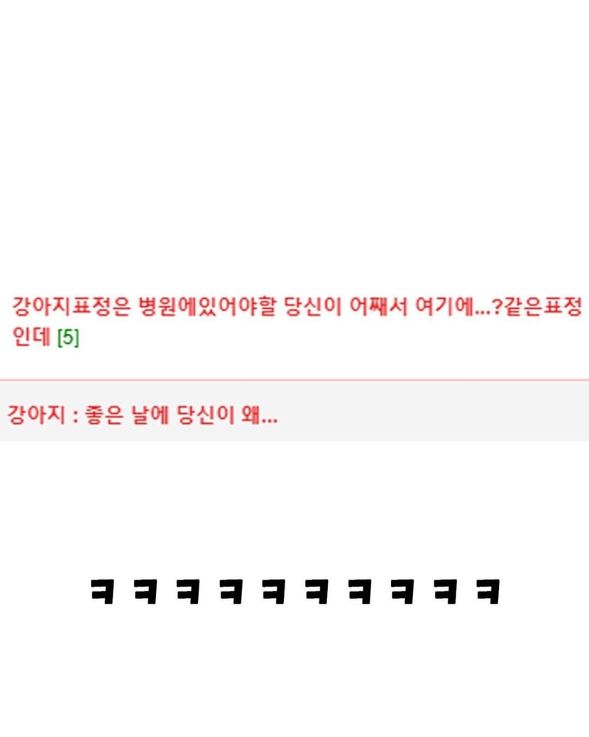This screenshot has height=737, width=589.
Task: Click the word 어째서 in the title
Action: (x=378, y=307)
